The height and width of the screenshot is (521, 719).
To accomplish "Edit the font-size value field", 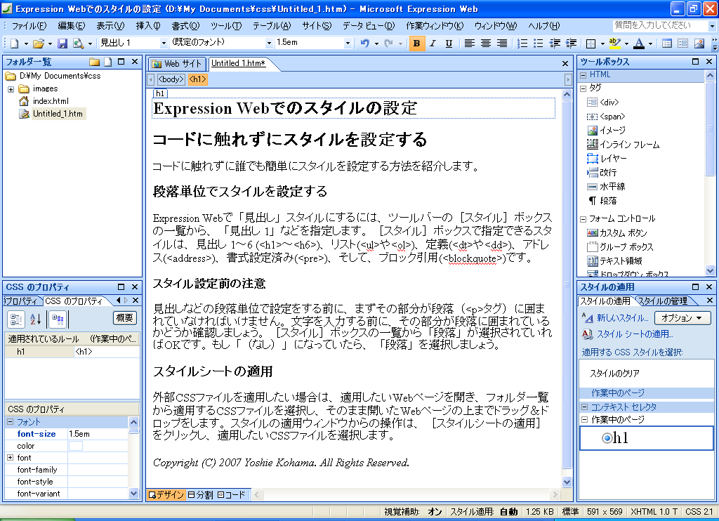I will pyautogui.click(x=98, y=434).
